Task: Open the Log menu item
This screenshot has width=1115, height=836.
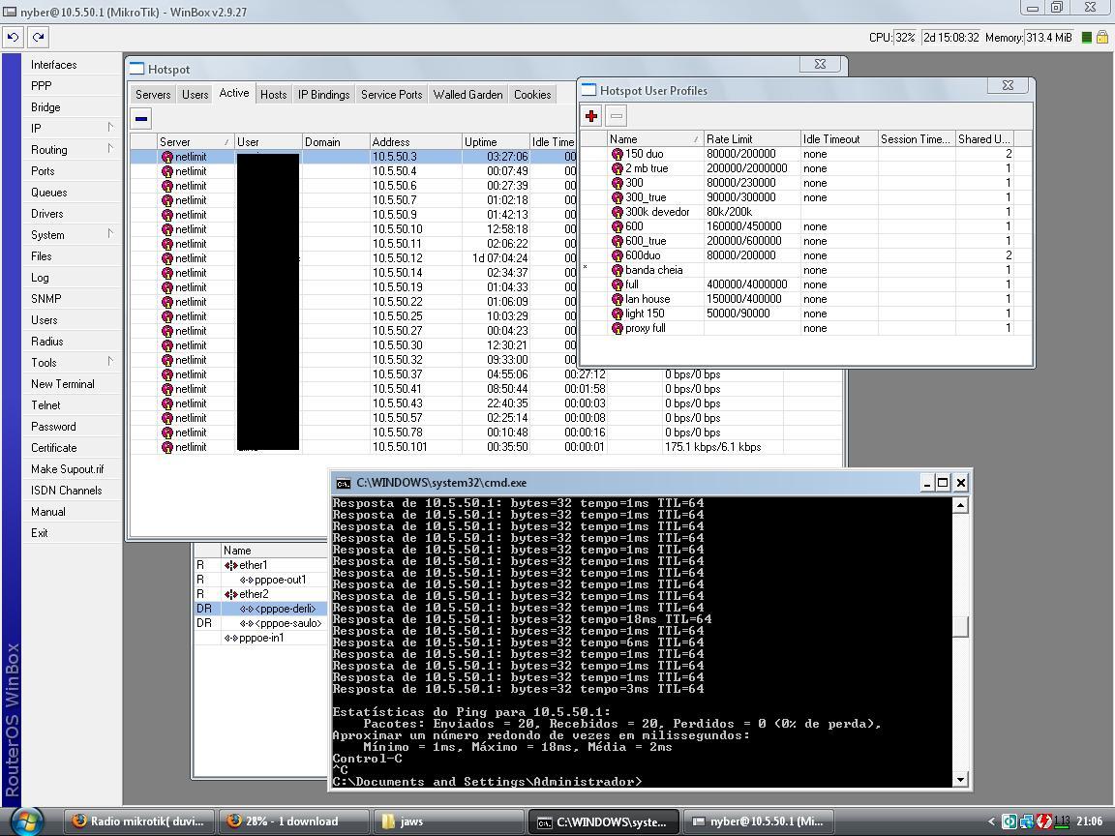Action: click(40, 278)
